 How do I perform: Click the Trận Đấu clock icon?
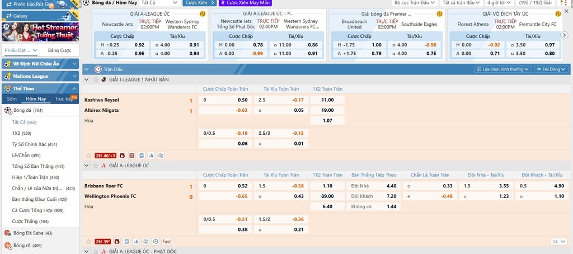tap(98, 69)
